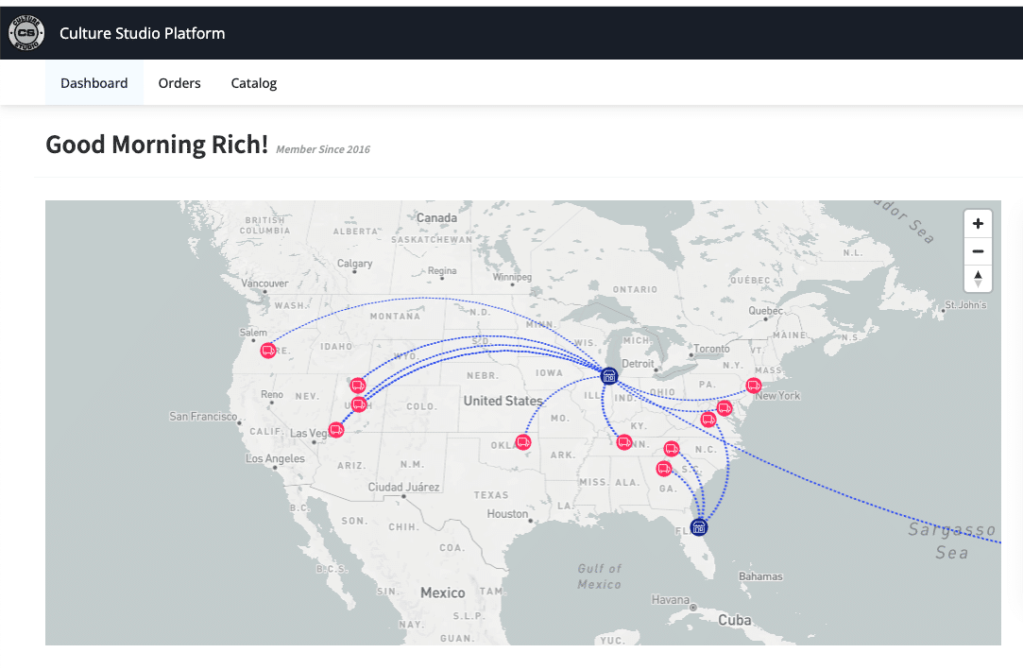
Task: Zoom out of the map
Action: 978,251
